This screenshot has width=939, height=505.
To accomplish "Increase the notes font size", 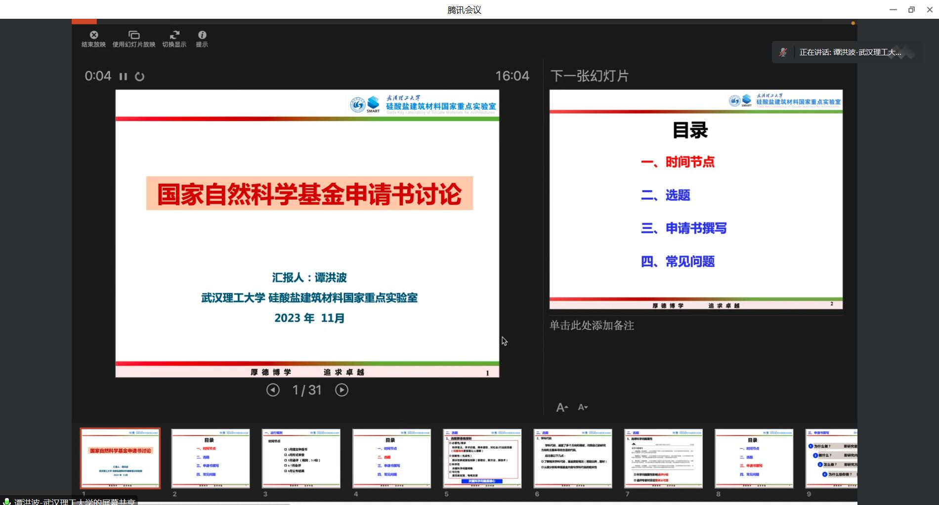I will click(x=561, y=408).
